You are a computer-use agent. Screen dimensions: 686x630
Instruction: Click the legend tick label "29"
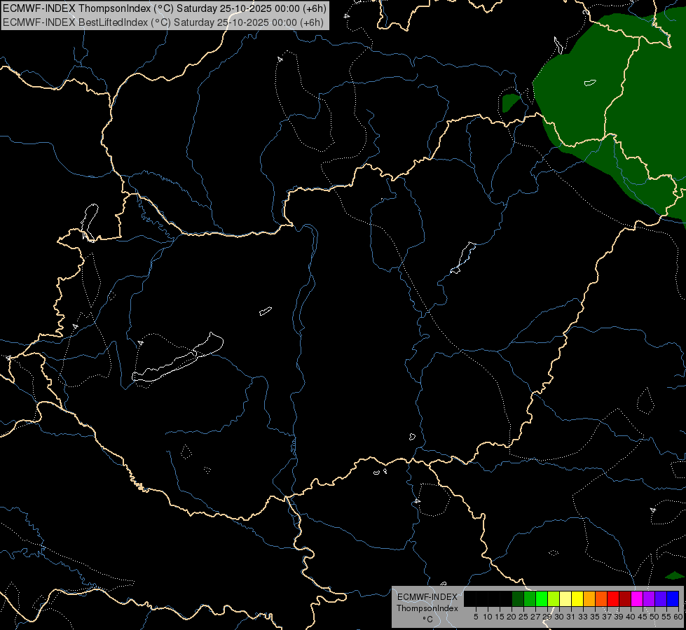547,617
